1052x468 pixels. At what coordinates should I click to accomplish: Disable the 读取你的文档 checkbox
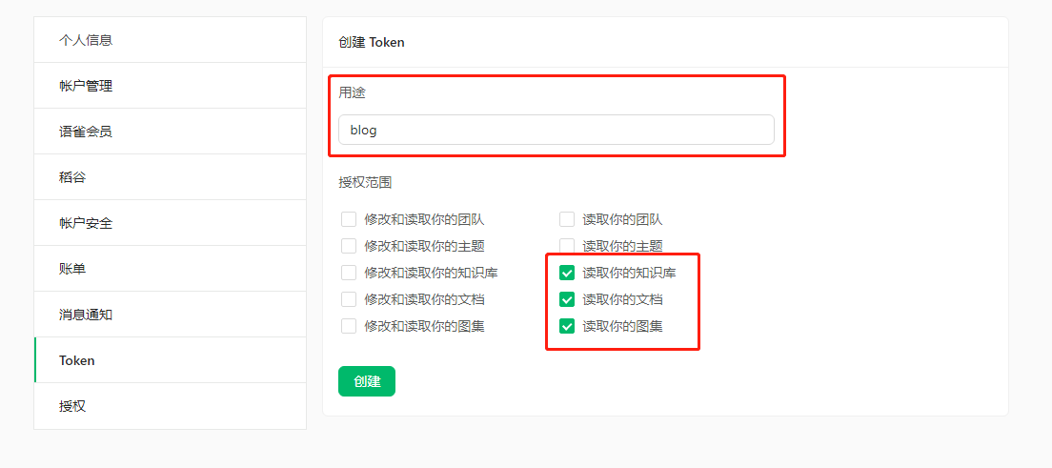point(567,299)
